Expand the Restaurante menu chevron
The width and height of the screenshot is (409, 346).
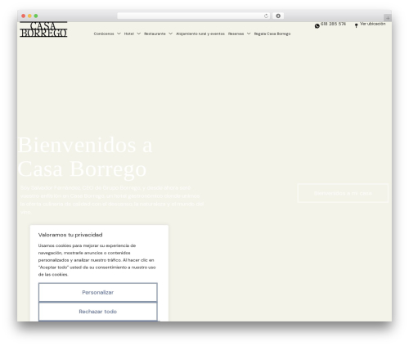pos(170,34)
